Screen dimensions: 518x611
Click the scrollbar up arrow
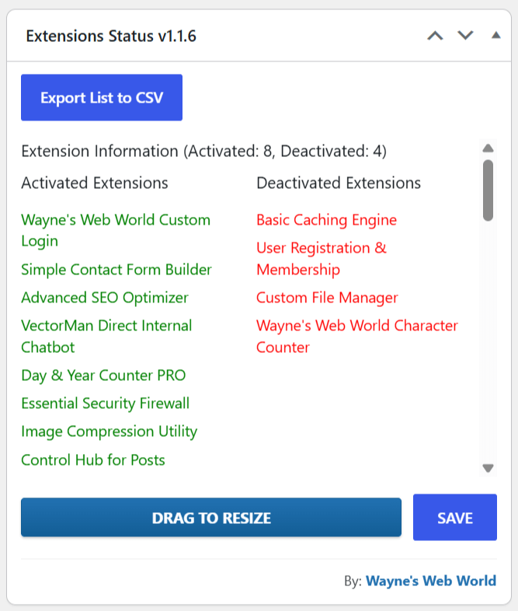click(x=488, y=148)
